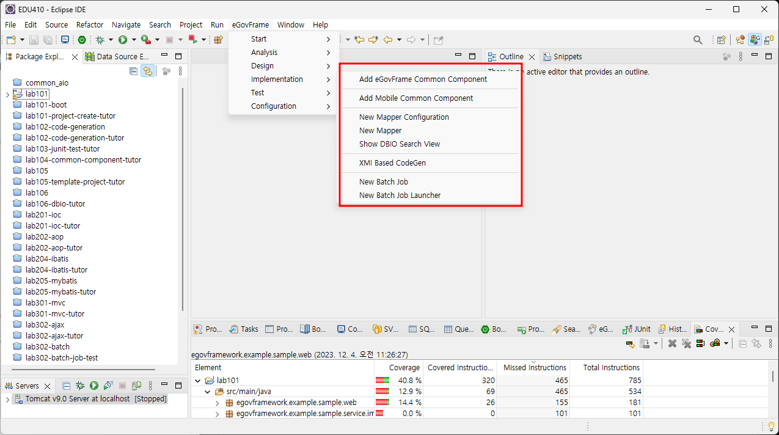Open the Refactor menu
This screenshot has width=779, height=435.
pyautogui.click(x=90, y=25)
